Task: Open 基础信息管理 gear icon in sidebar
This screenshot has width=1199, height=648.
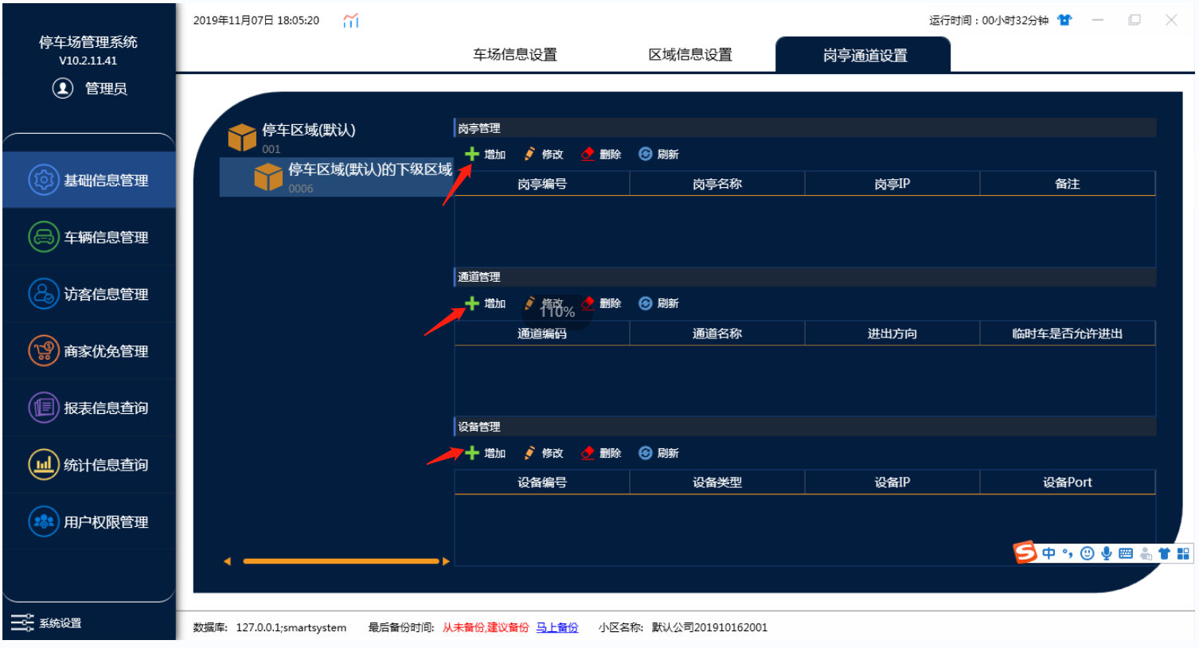Action: (44, 180)
